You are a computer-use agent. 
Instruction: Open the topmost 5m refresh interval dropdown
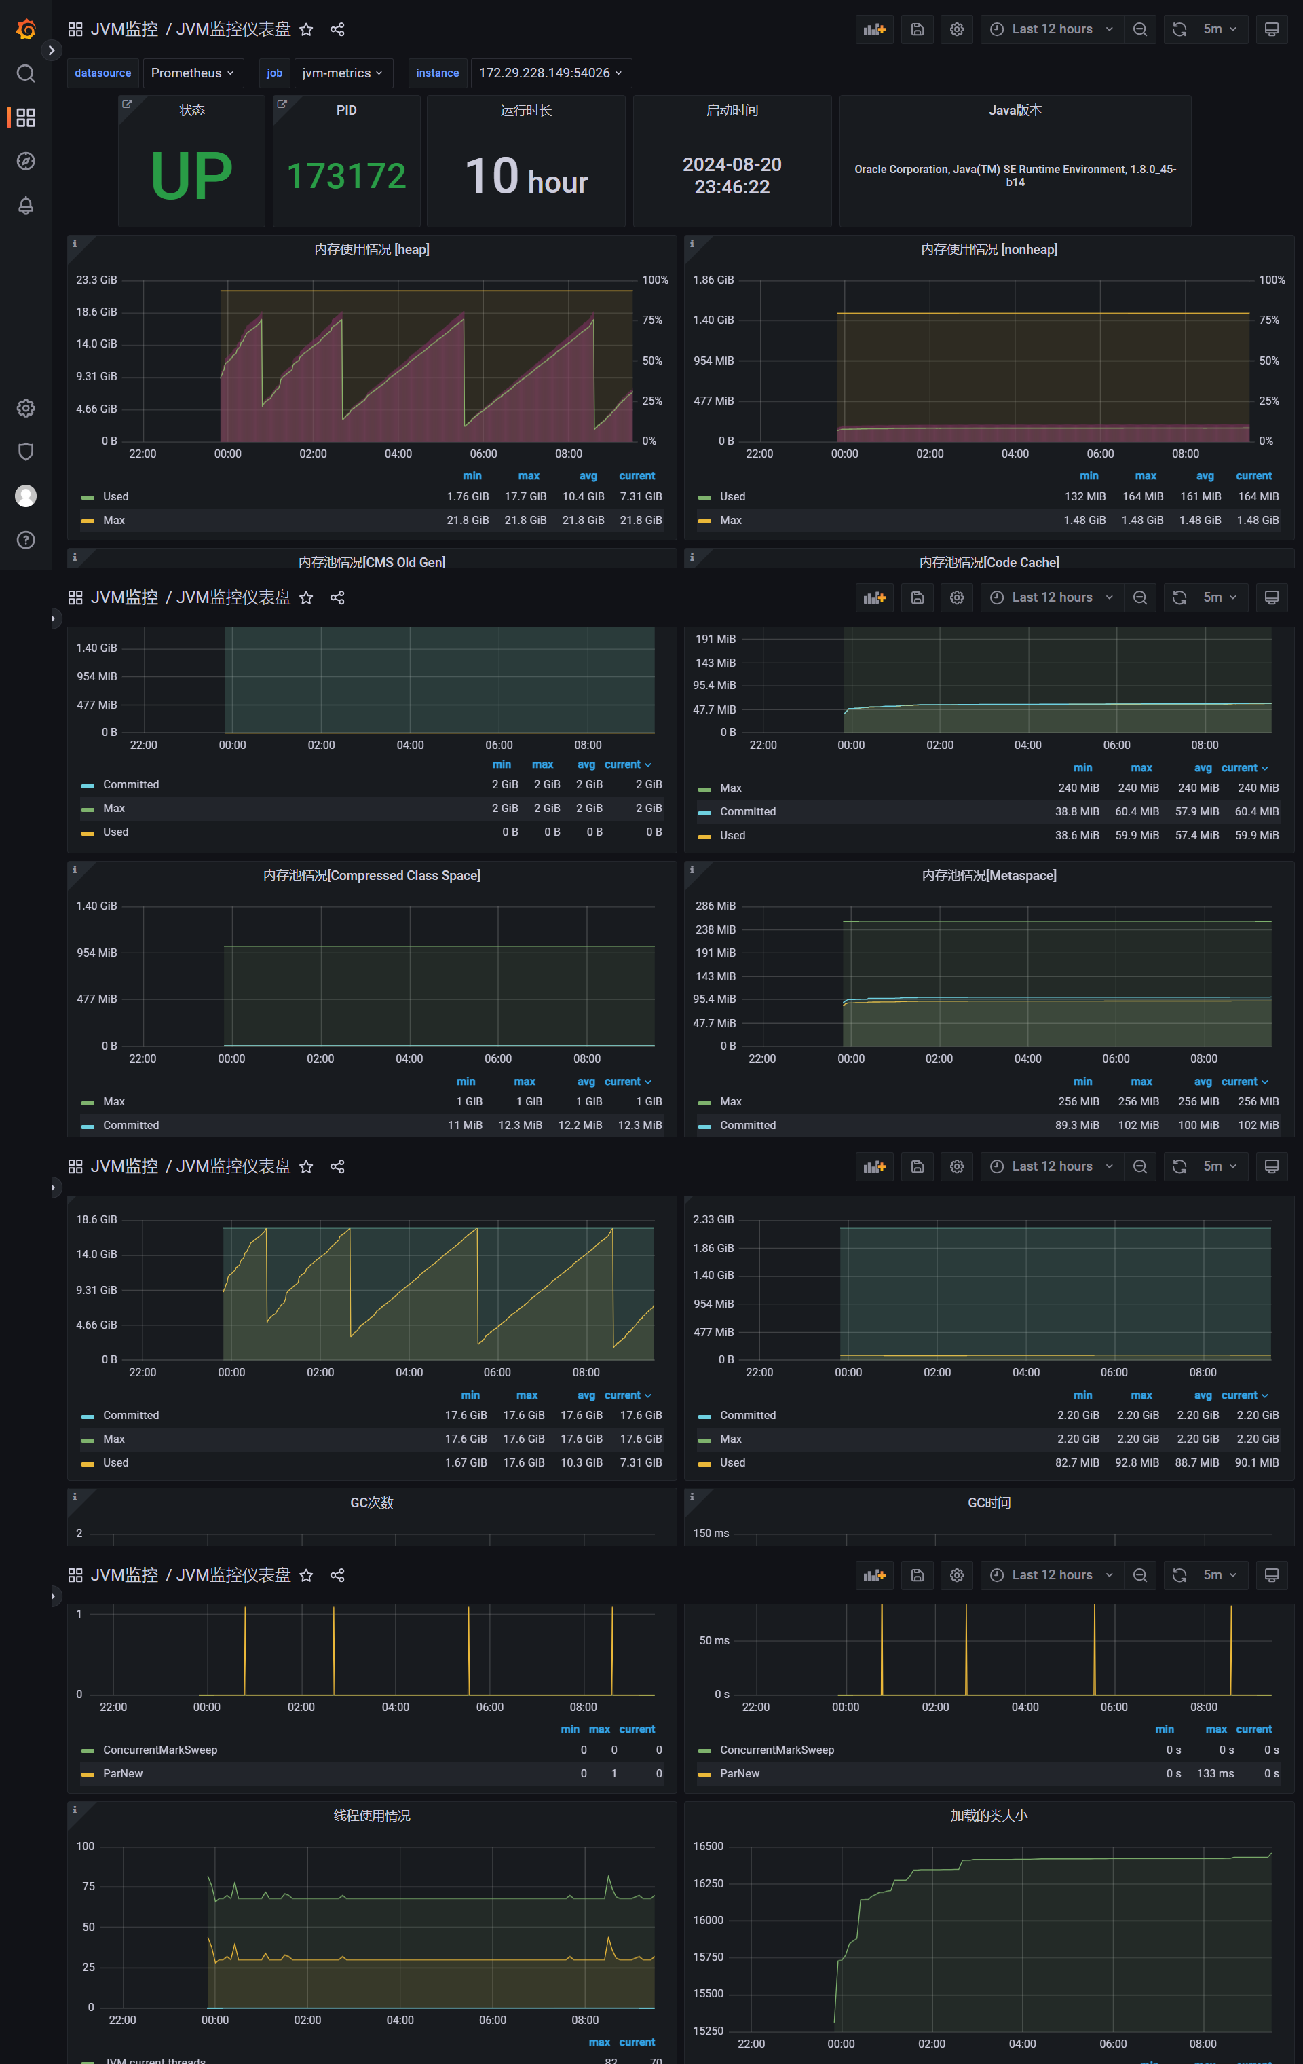click(1220, 29)
